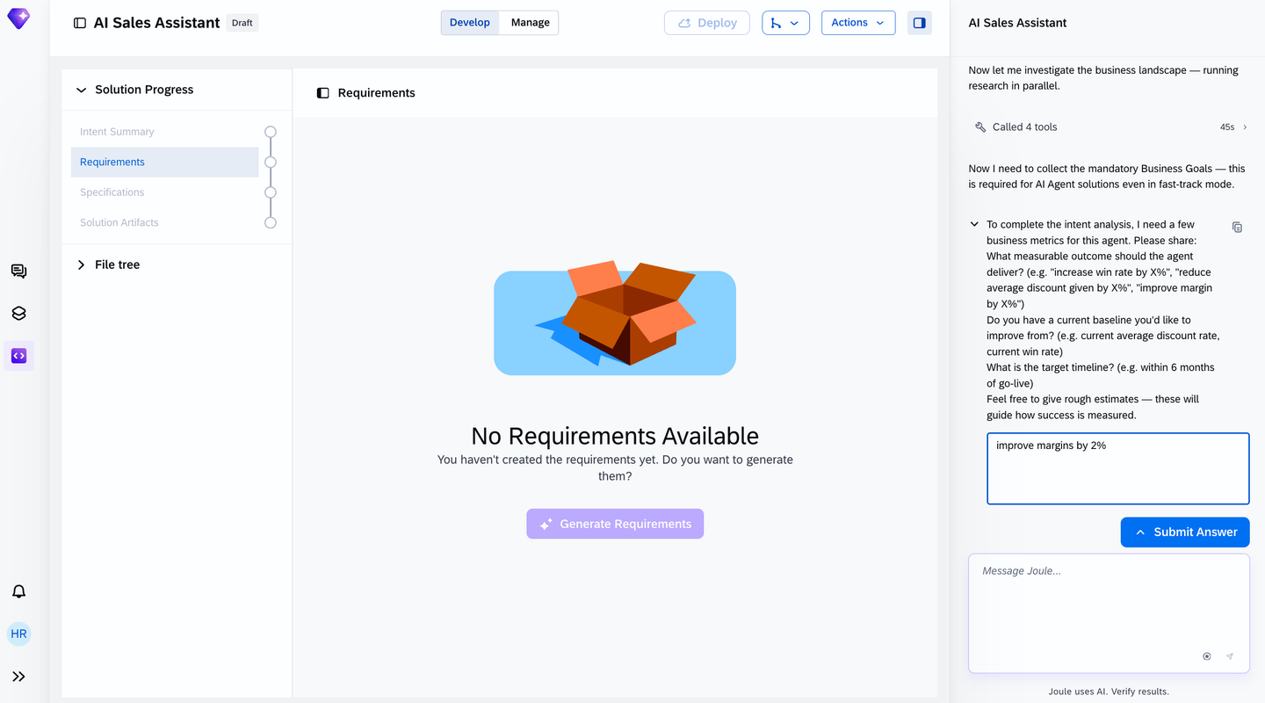This screenshot has width=1265, height=703.
Task: Click the Draft status badge
Action: [242, 23]
